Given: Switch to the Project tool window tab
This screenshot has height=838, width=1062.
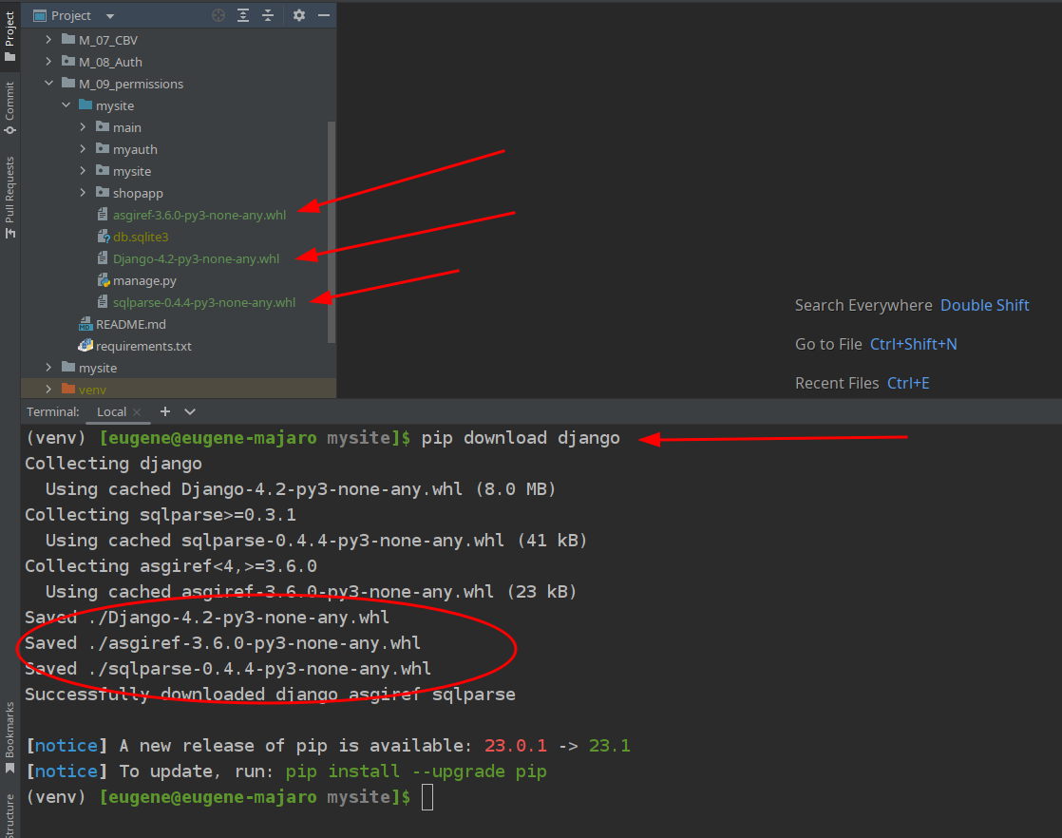Looking at the screenshot, I should click(9, 35).
